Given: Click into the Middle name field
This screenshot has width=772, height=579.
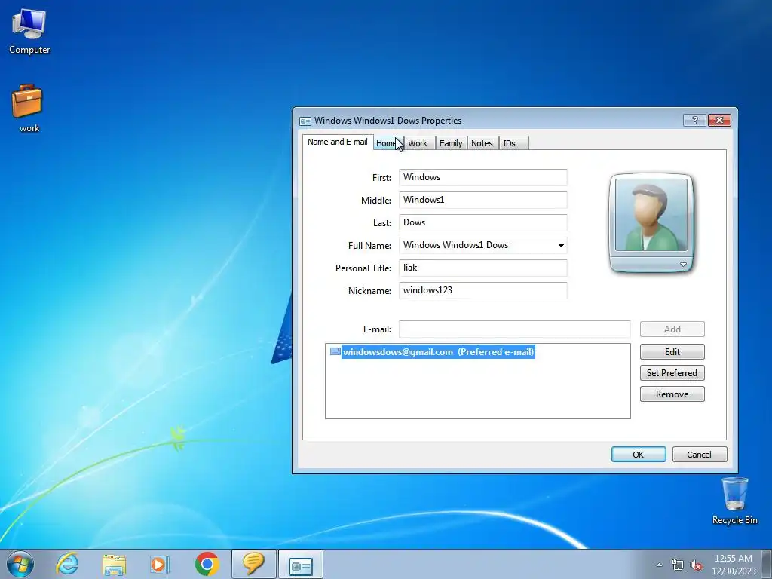Looking at the screenshot, I should click(x=482, y=200).
